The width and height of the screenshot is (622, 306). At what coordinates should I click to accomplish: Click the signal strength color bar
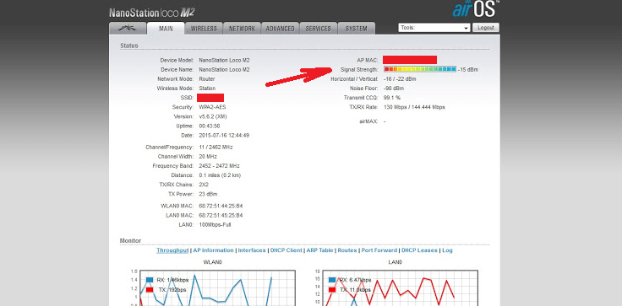tap(420, 69)
